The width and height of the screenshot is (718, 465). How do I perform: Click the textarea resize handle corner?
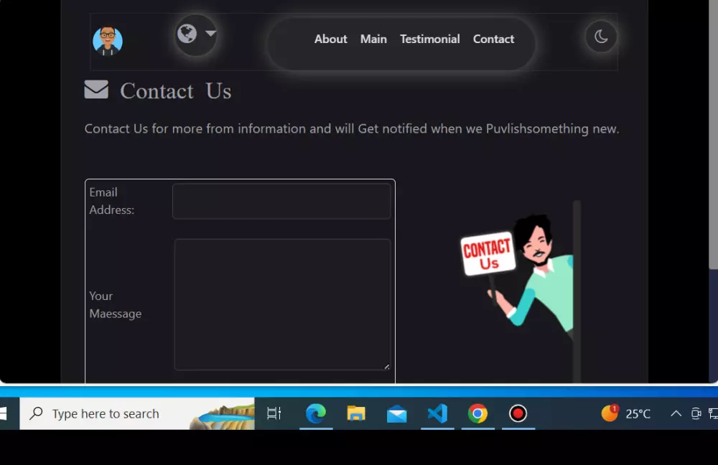(387, 367)
